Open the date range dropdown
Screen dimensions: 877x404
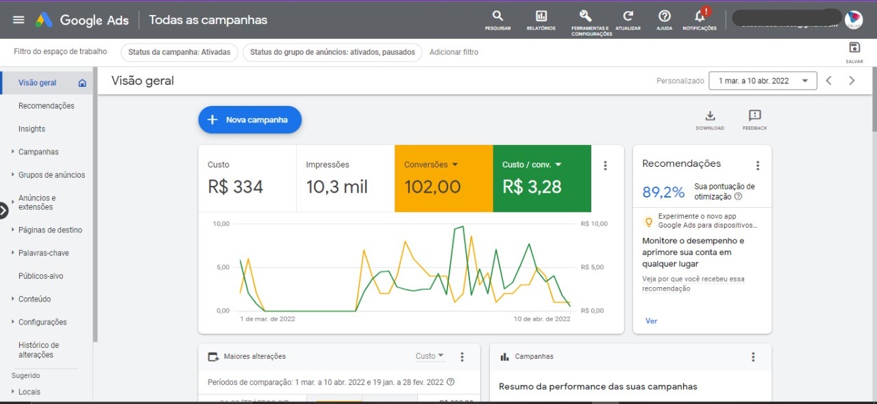(x=763, y=81)
